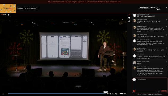Click Gersande's avatar on the 'J'ai manqué' message
168x96 pixels.
click(x=135, y=49)
